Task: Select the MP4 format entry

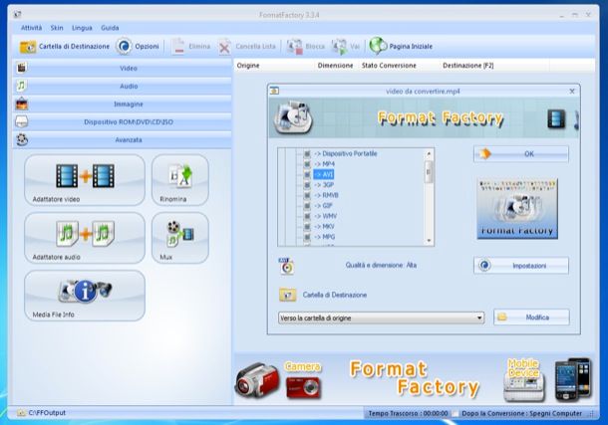Action: coord(324,164)
